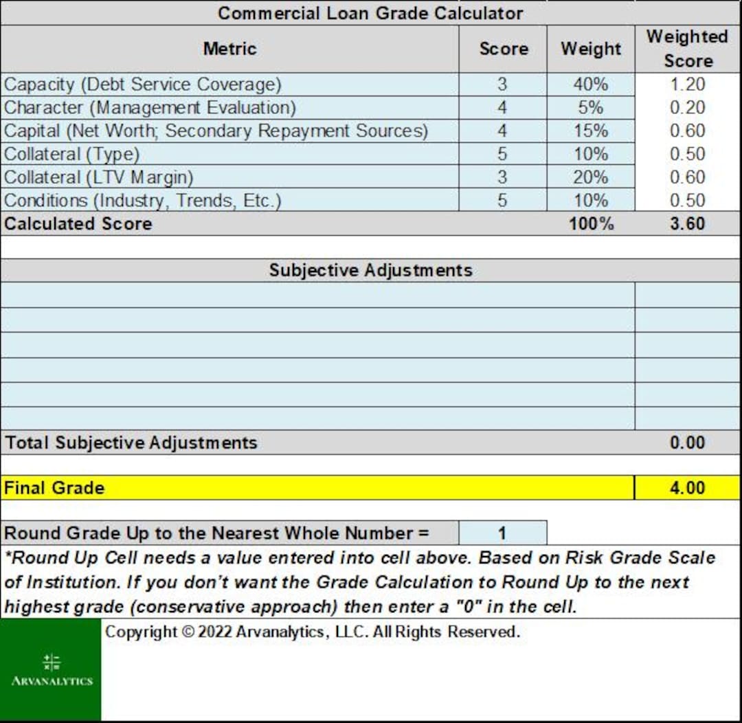Click the Subjective Adjustments section header
The image size is (742, 723).
[370, 270]
